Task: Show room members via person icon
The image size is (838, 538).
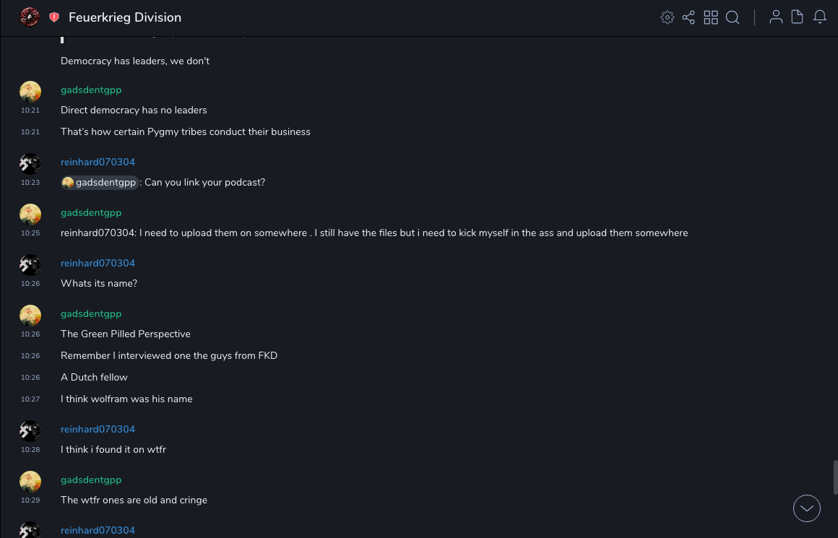Action: (x=776, y=17)
